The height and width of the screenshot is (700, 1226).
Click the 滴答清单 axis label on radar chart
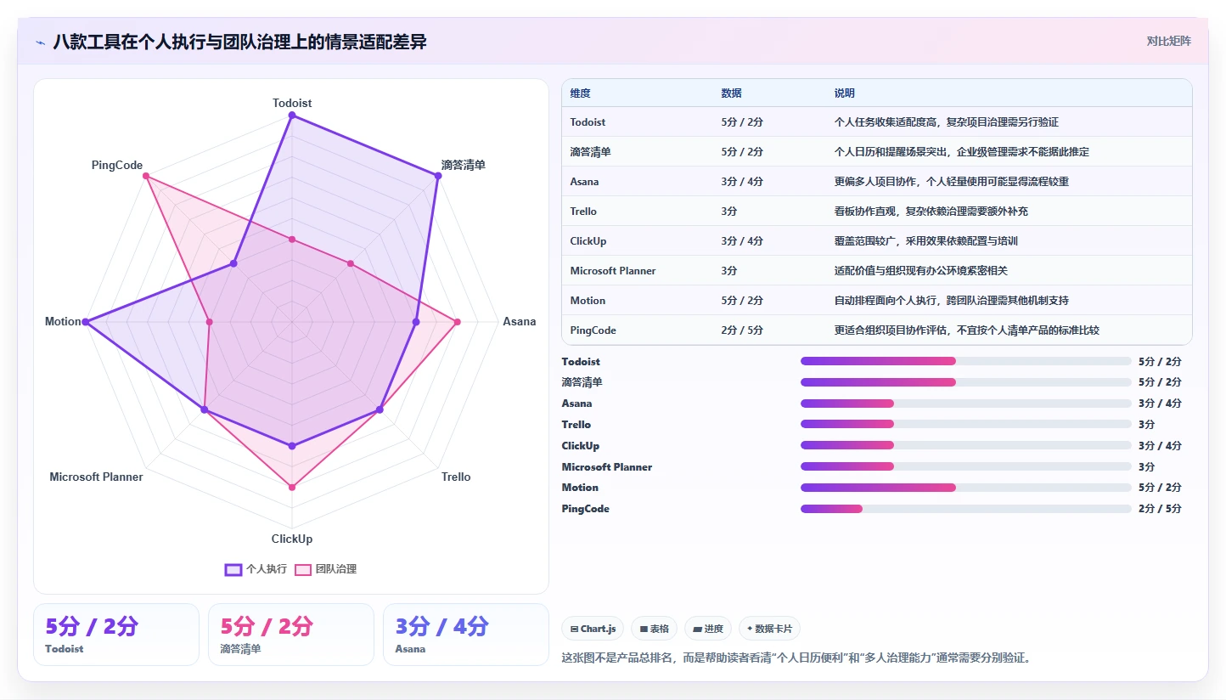[x=464, y=165]
